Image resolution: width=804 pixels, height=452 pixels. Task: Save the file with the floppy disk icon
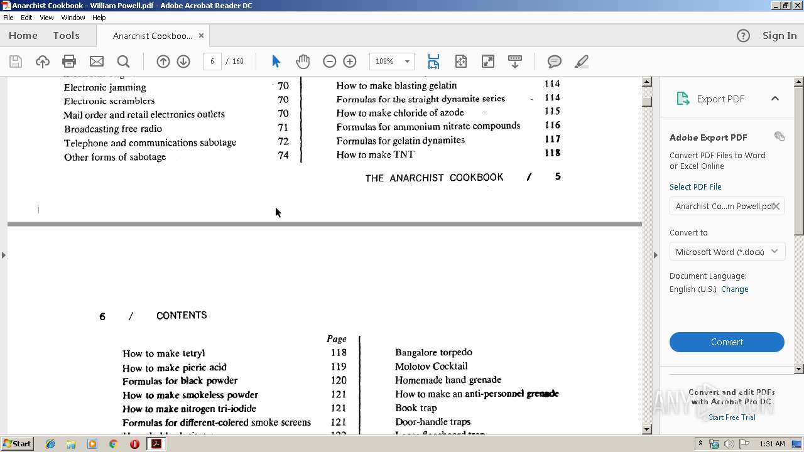[x=16, y=62]
